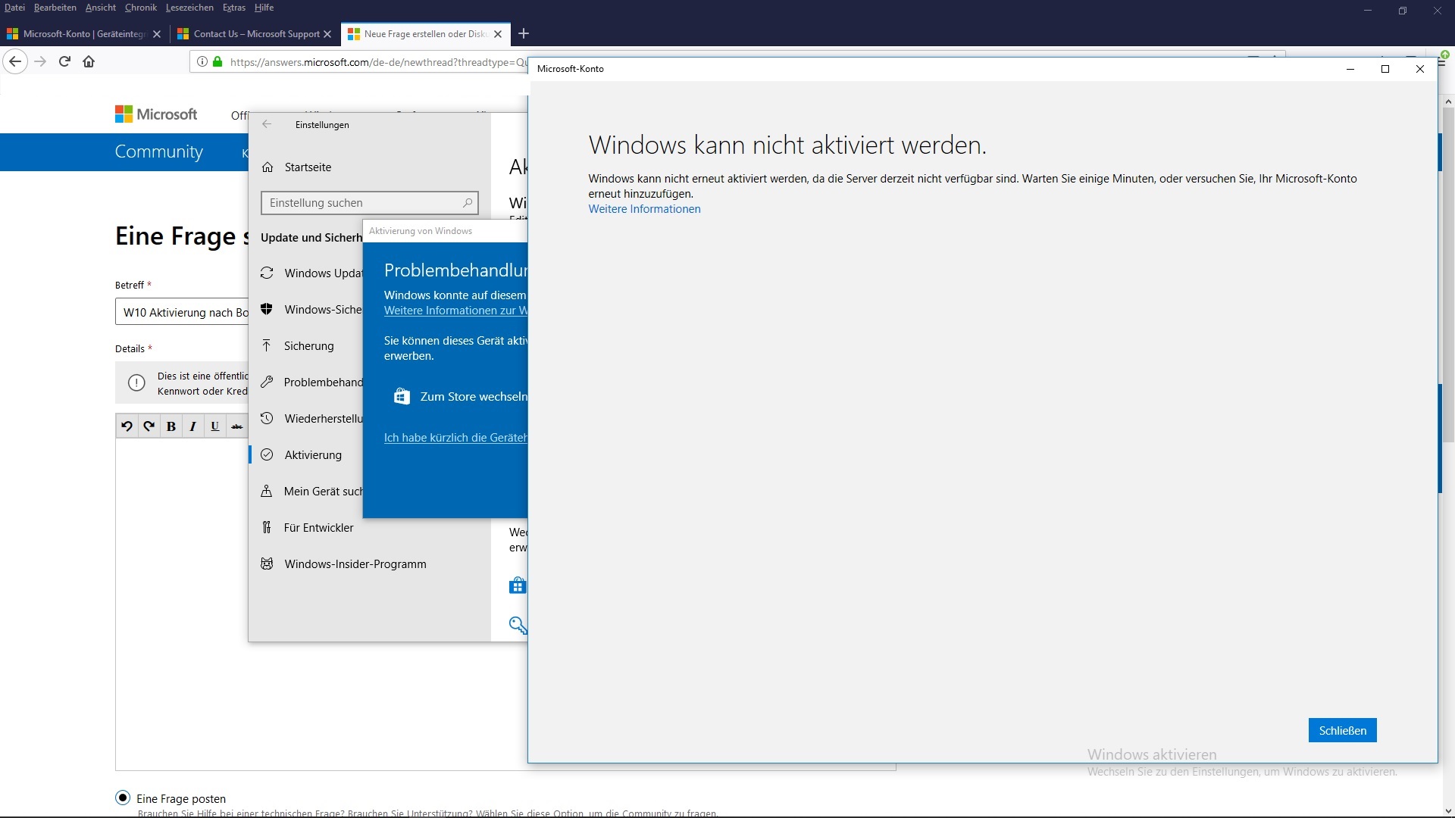Reload the page with refresh icon
This screenshot has width=1455, height=818.
tap(65, 61)
